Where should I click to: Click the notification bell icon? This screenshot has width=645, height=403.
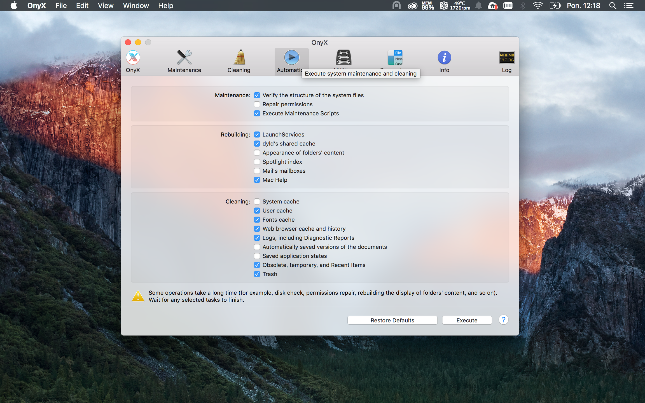tap(479, 6)
